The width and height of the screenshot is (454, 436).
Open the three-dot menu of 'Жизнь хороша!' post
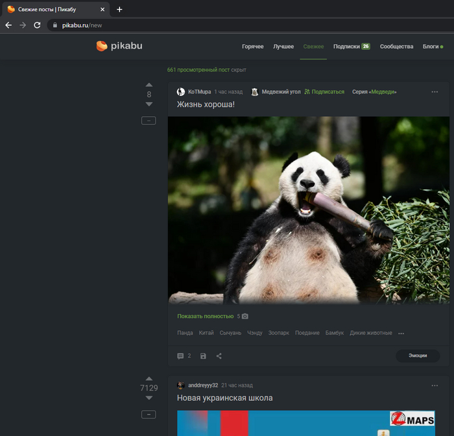tap(435, 92)
